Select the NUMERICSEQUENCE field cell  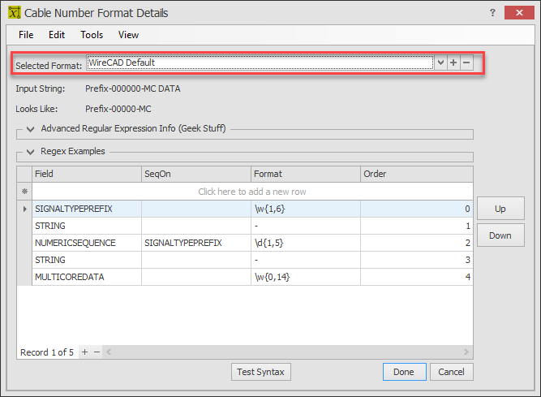point(87,243)
